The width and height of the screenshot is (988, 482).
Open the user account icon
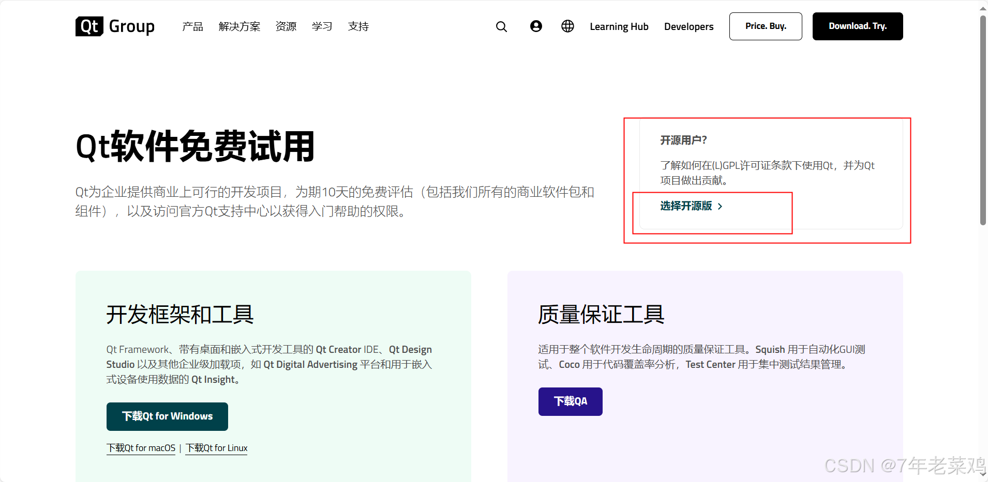pyautogui.click(x=536, y=26)
